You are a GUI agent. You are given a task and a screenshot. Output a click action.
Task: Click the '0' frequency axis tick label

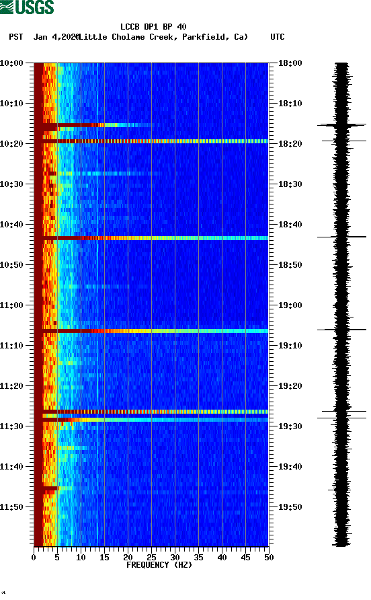(34, 558)
